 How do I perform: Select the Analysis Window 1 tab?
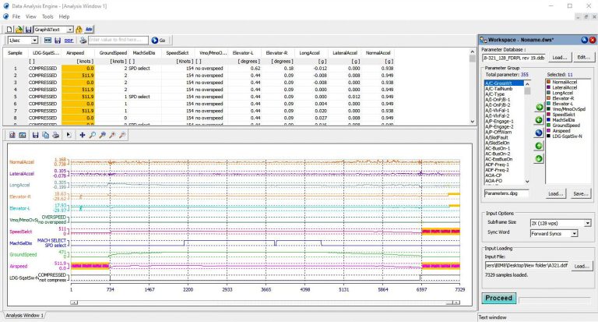24,316
